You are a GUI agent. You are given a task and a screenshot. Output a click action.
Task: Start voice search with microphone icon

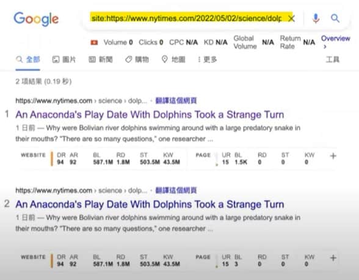[x=316, y=18]
